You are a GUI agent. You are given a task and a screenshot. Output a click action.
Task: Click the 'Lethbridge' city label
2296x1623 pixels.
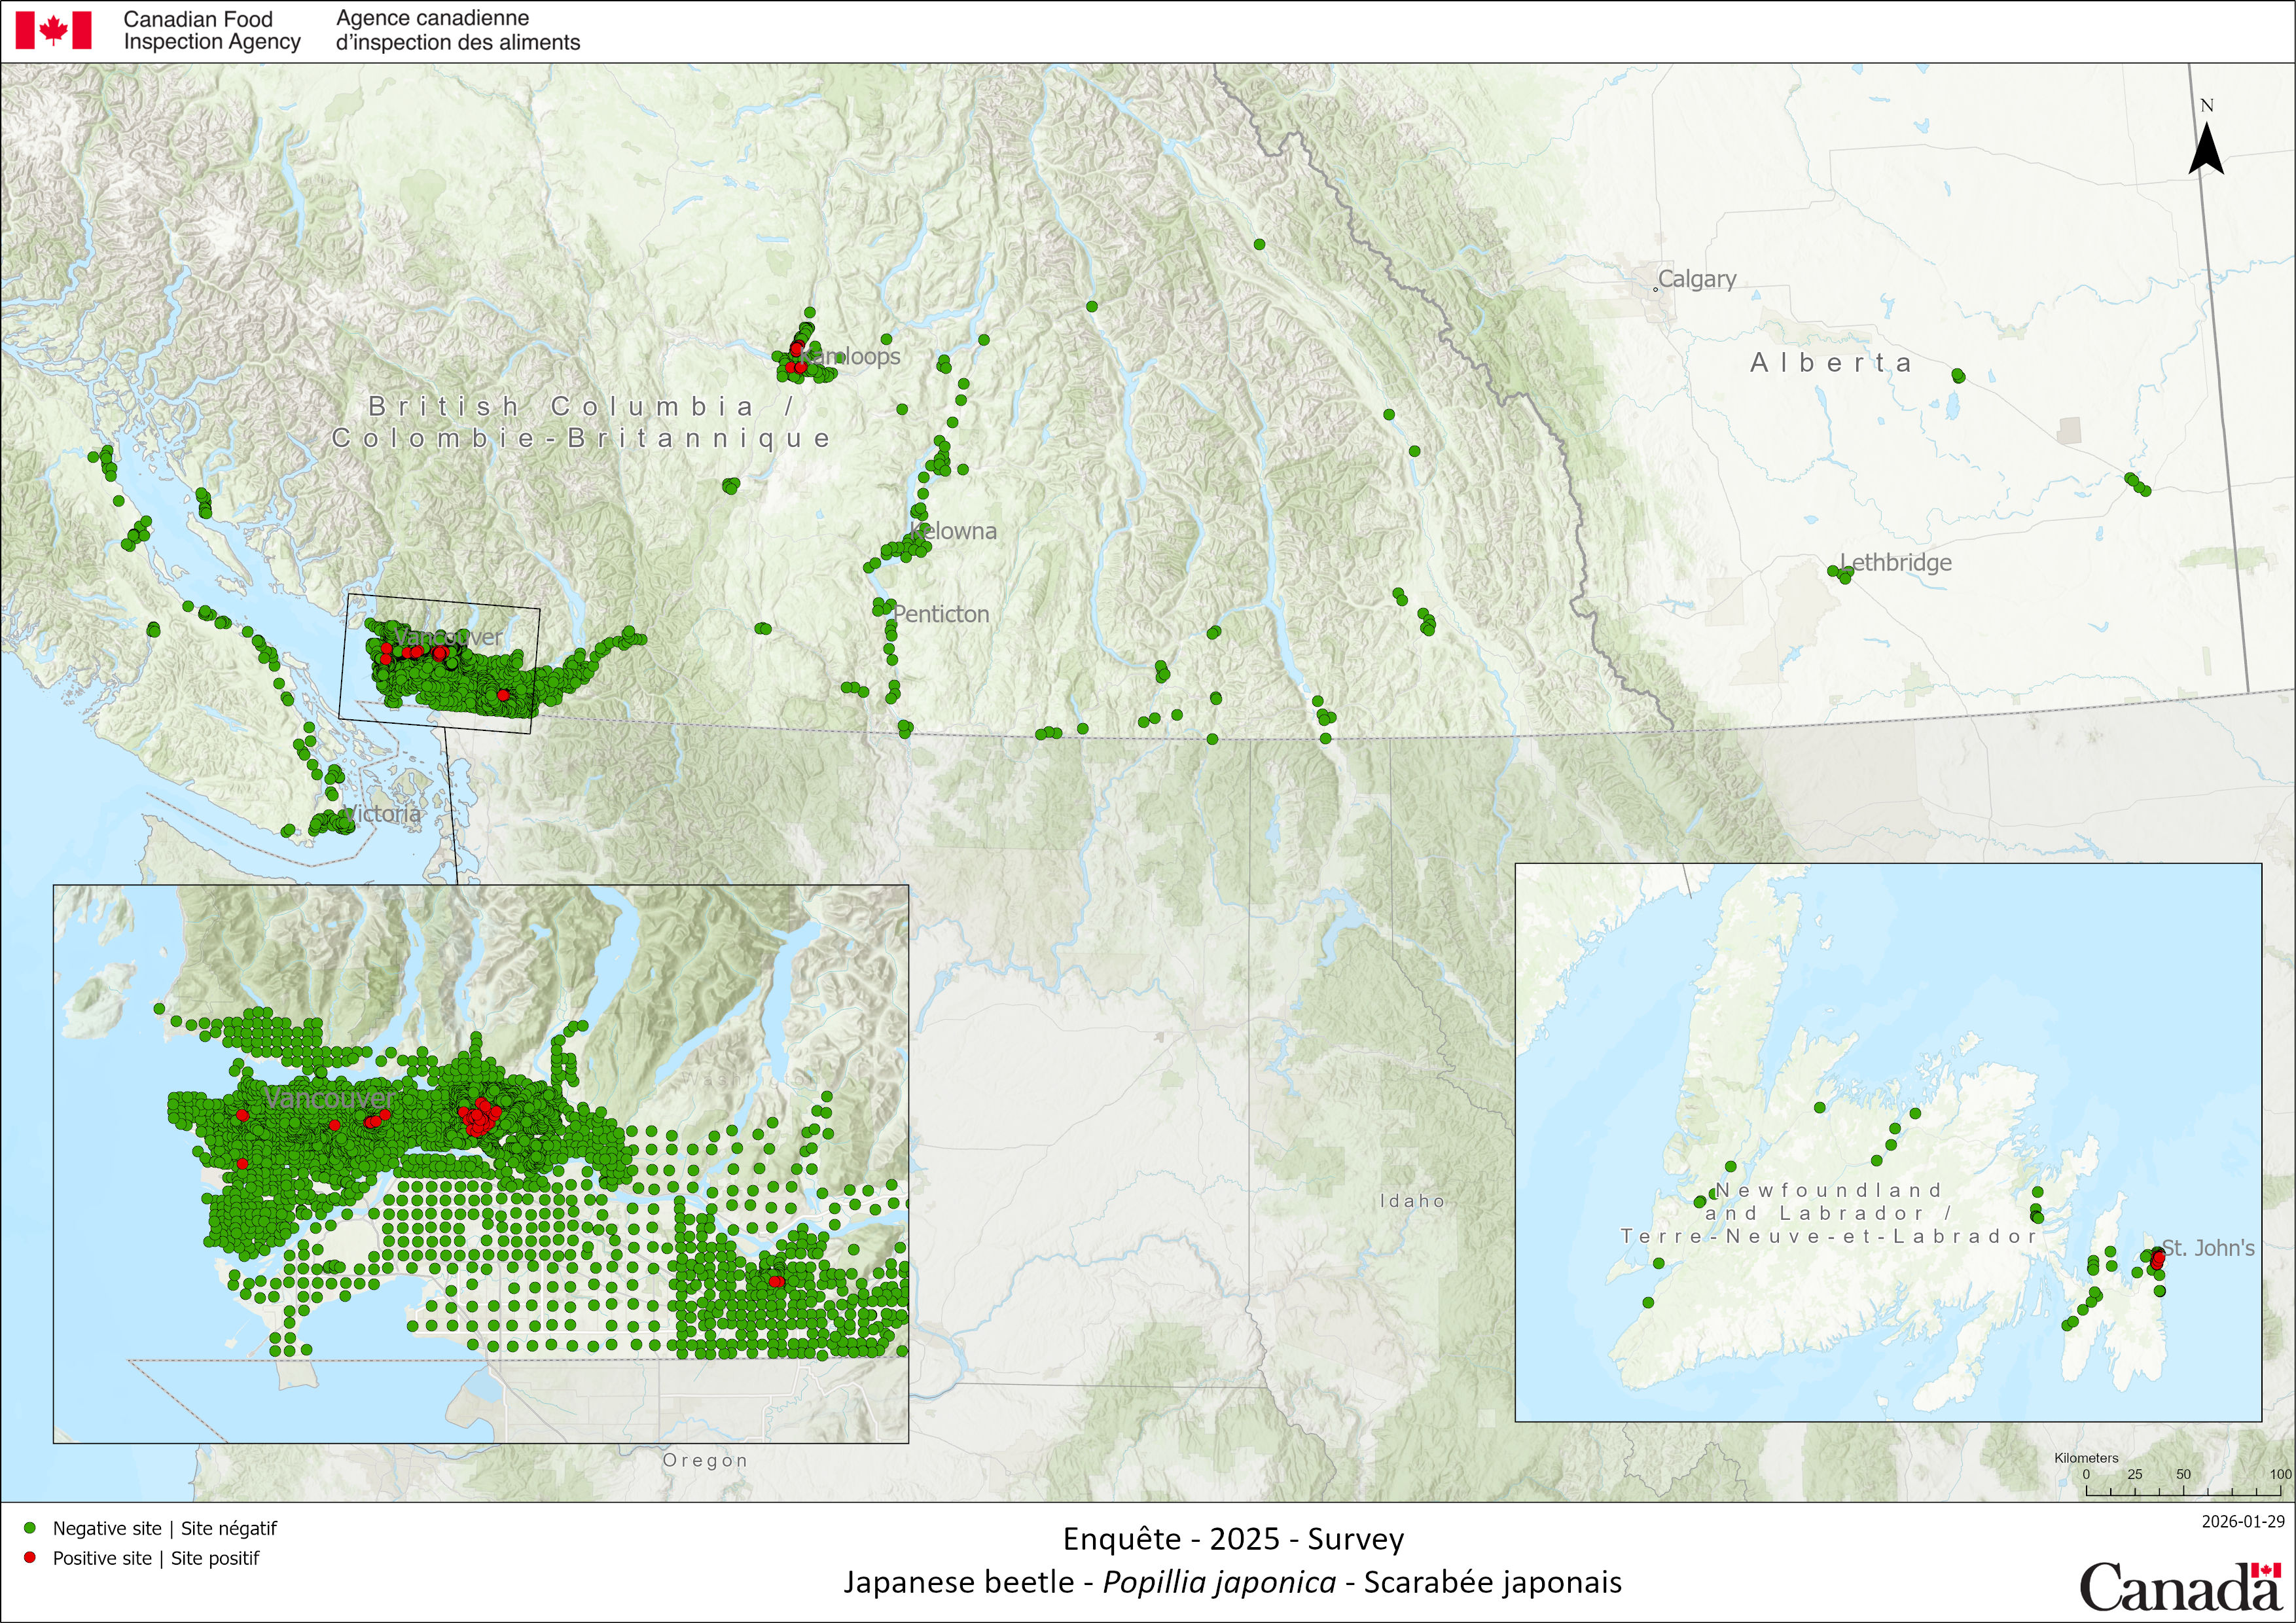point(1896,562)
